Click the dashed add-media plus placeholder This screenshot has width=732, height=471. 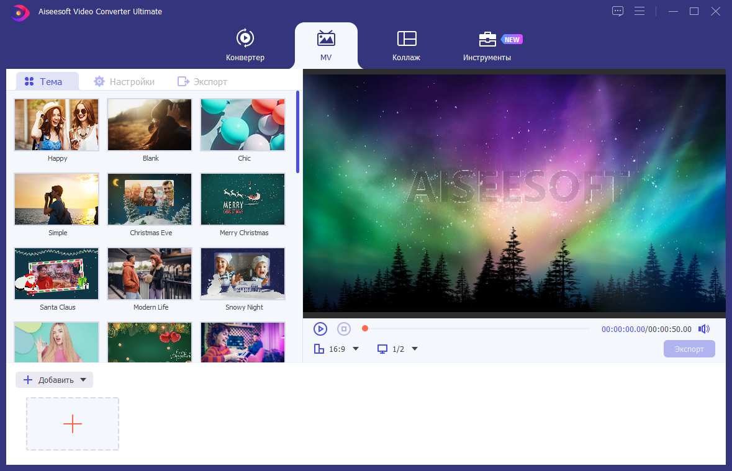[x=73, y=424]
